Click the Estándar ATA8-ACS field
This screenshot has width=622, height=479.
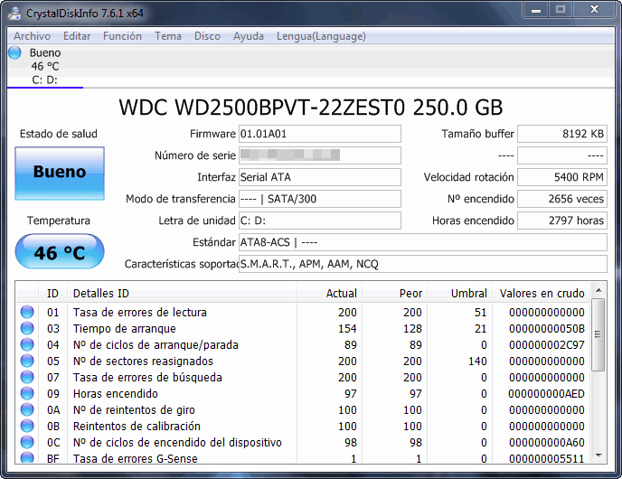coord(423,242)
